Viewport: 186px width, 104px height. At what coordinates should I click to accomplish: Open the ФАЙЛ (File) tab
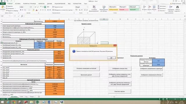(x=3, y=4)
